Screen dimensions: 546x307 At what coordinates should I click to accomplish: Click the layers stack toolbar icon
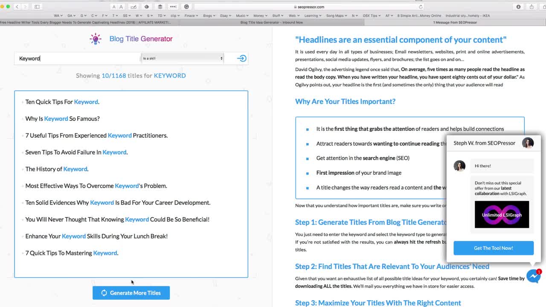click(x=160, y=7)
